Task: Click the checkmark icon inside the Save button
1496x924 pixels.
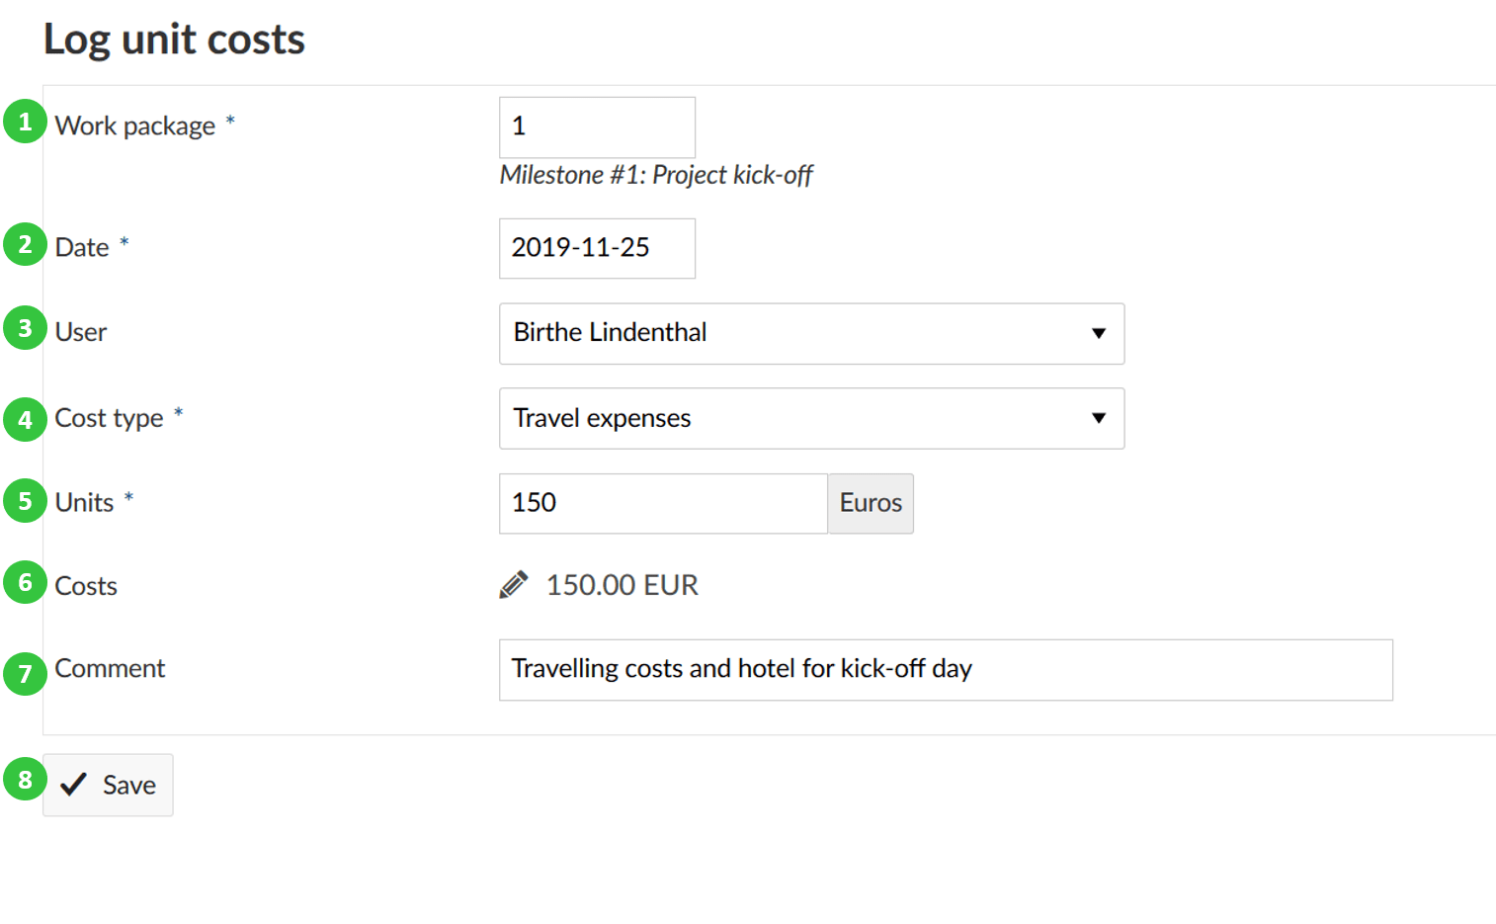Action: [73, 785]
